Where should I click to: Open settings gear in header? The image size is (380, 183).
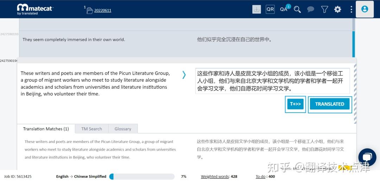[x=337, y=10]
